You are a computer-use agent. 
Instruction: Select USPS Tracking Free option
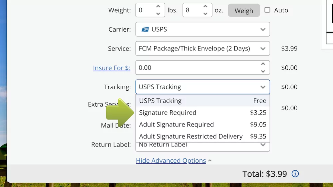pos(202,101)
